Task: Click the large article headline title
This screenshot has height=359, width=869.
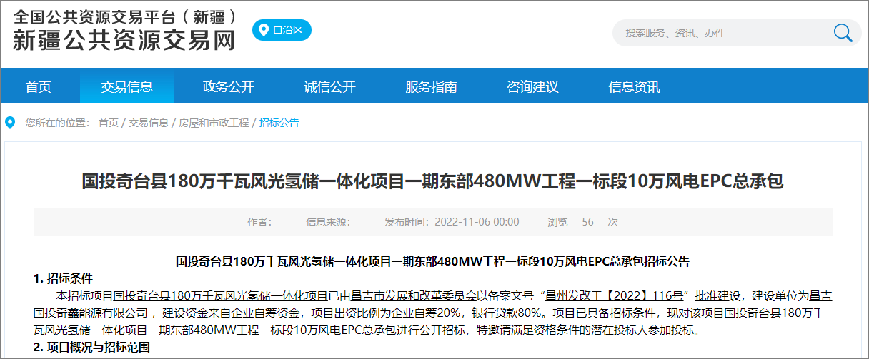Action: point(433,181)
